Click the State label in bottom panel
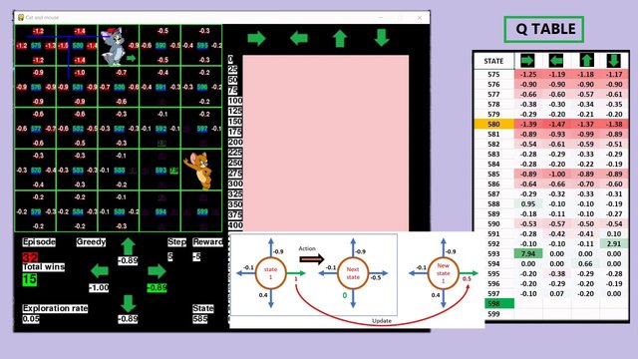 [x=202, y=308]
